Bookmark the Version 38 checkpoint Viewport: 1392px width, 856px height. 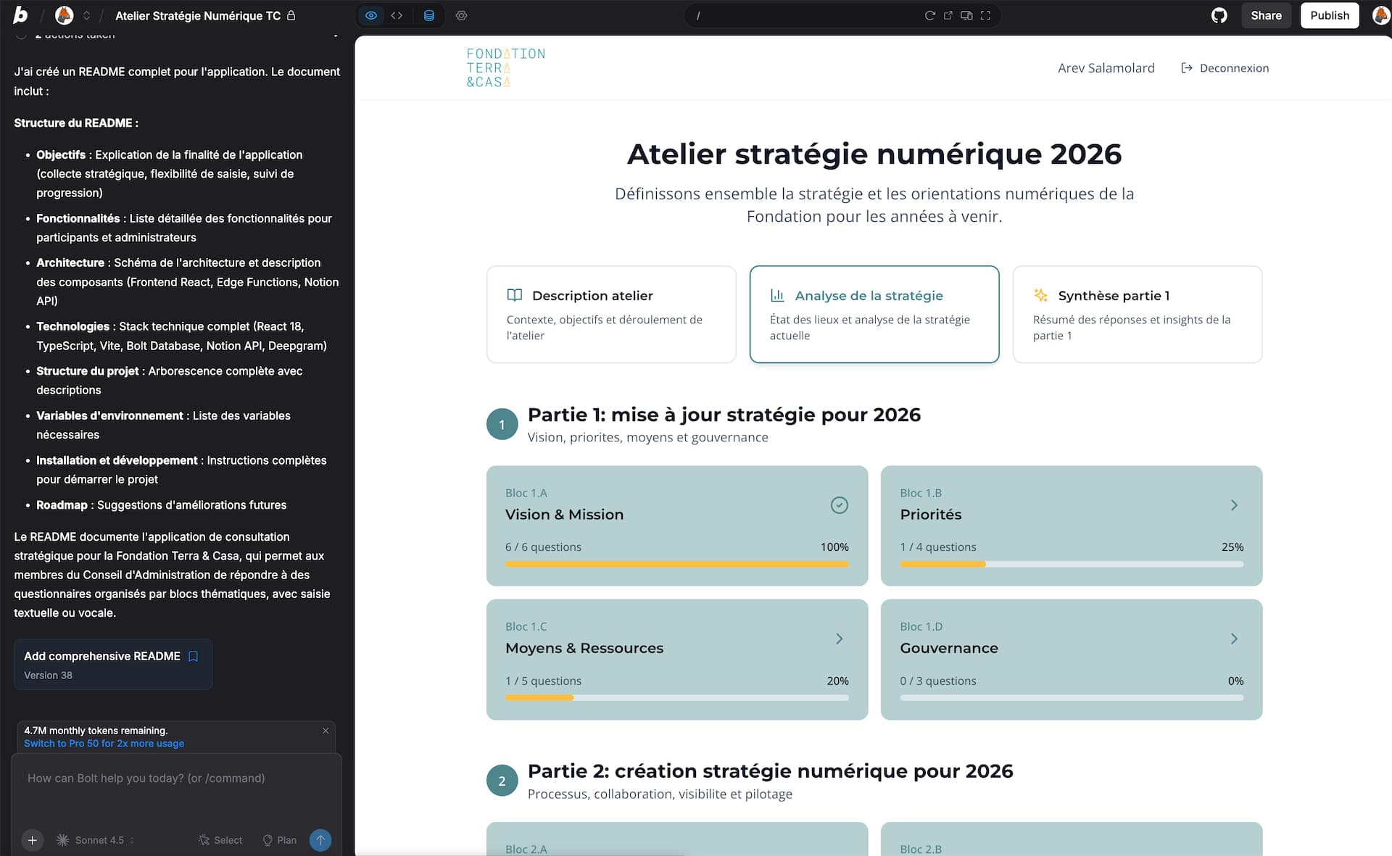(x=193, y=656)
